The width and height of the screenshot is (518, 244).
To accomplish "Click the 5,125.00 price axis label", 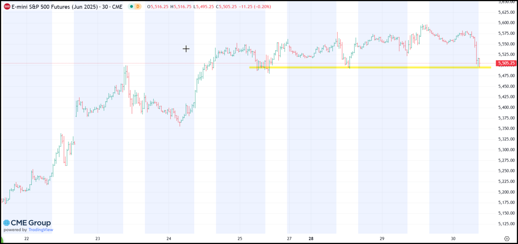I will click(x=507, y=223).
